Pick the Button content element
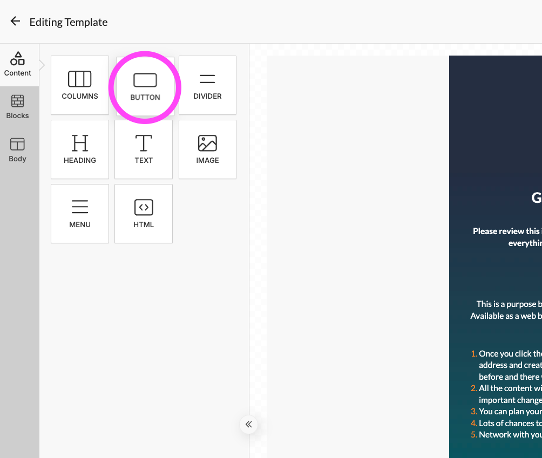Viewport: 542px width, 458px height. click(x=145, y=86)
